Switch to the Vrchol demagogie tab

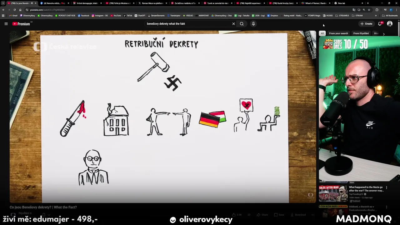(87, 3)
